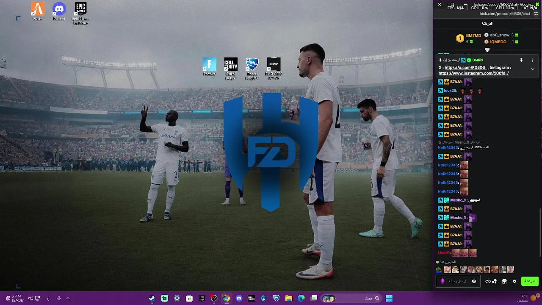Image resolution: width=542 pixels, height=305 pixels.
Task: Click top gifter IIIM7MD in leaderboard
Action: (473, 36)
